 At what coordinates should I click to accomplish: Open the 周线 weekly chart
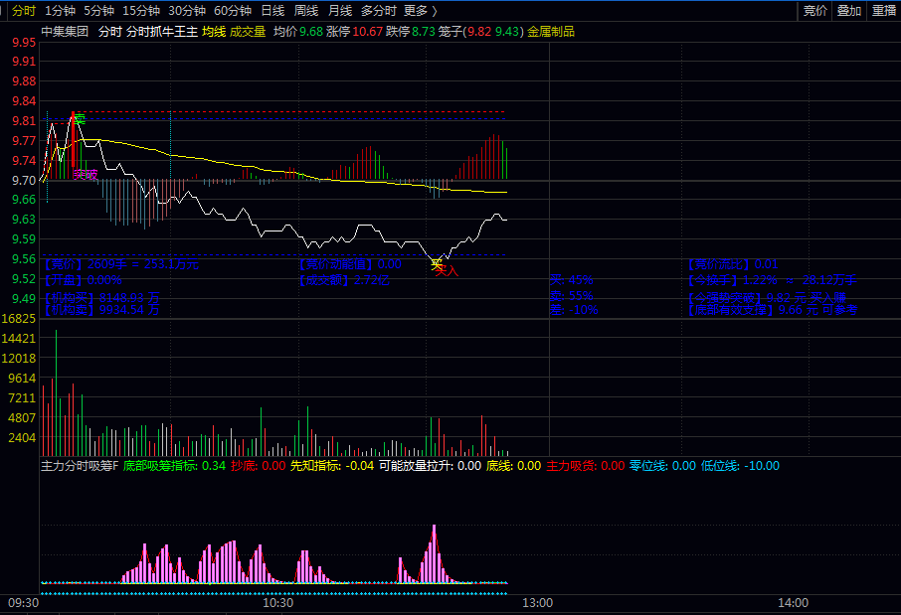point(306,10)
